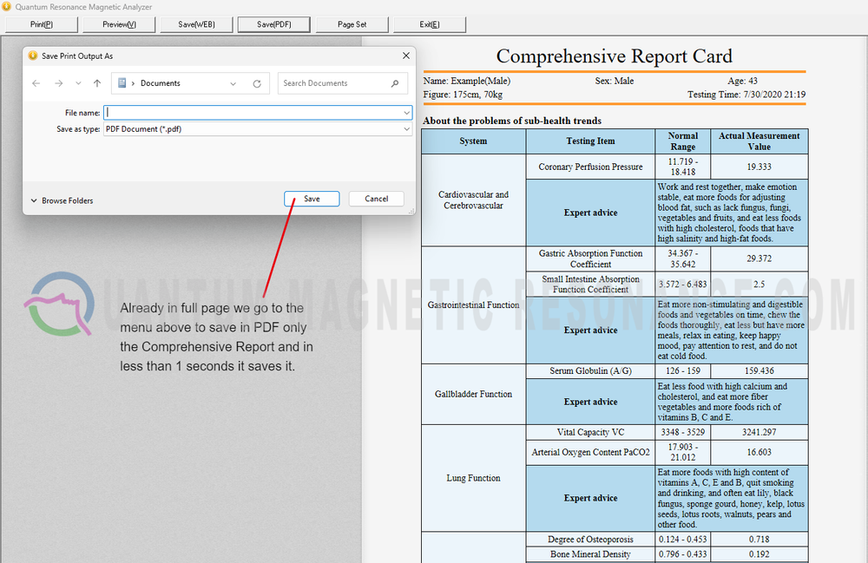Cancel the save dialog
The image size is (868, 563).
[x=376, y=199]
